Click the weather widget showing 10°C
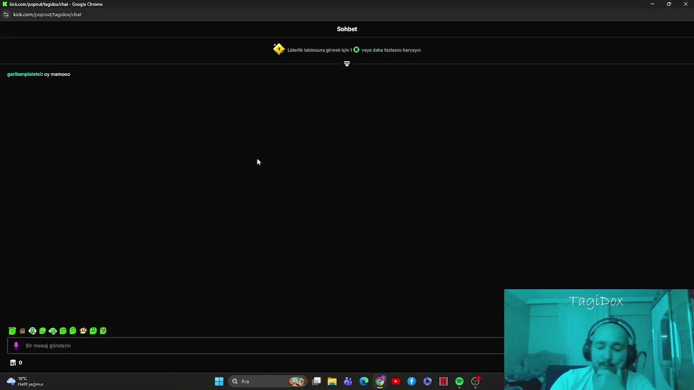 [25, 381]
